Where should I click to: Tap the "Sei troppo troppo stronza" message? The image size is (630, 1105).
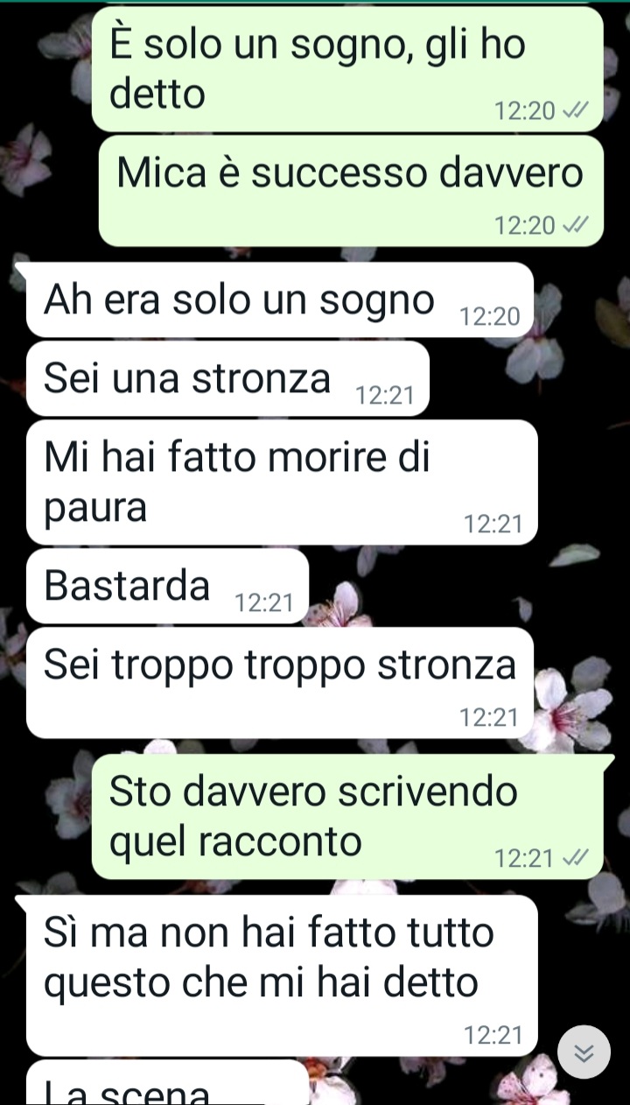(x=280, y=683)
